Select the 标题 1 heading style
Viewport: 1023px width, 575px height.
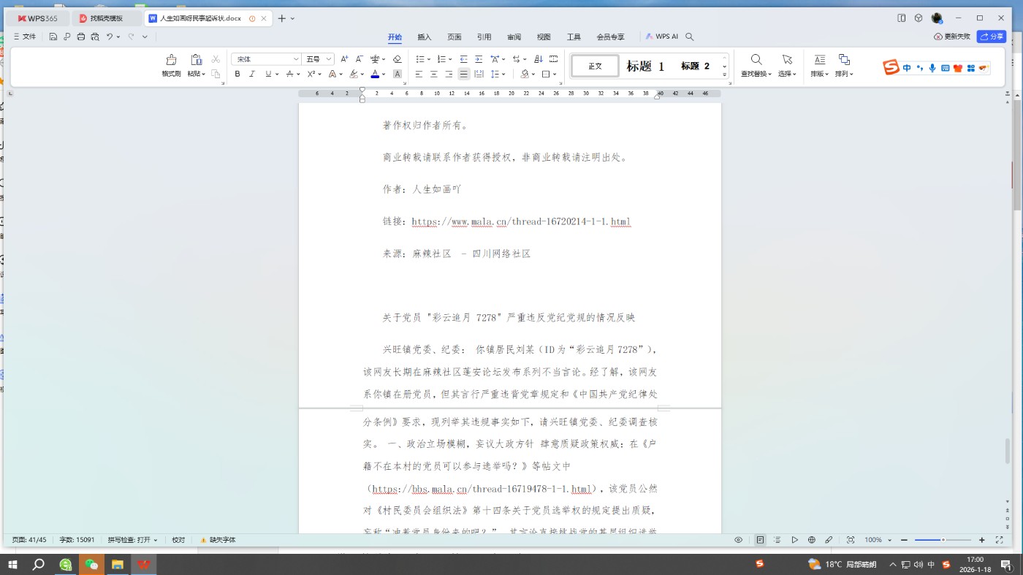pos(645,66)
